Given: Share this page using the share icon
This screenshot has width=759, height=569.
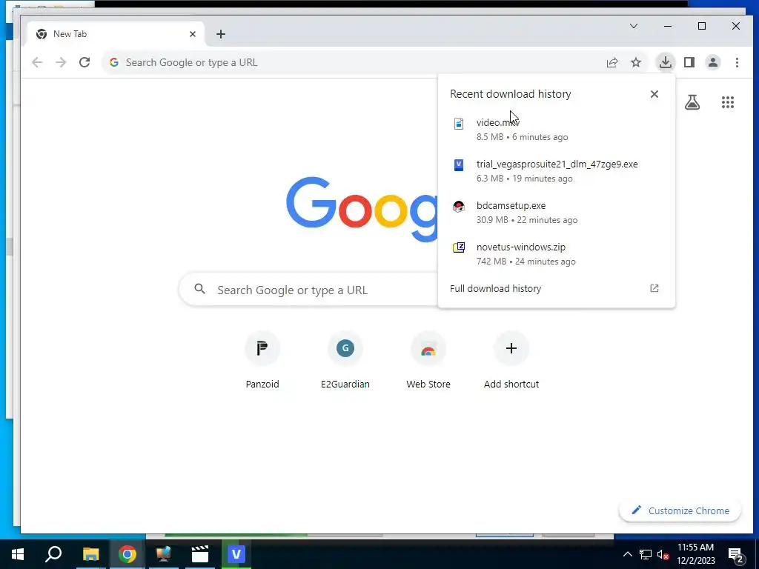Looking at the screenshot, I should click(611, 62).
